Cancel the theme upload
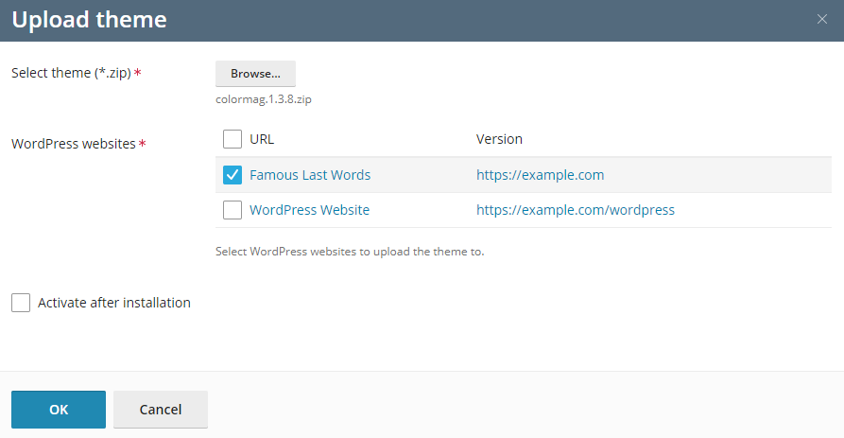 161,410
